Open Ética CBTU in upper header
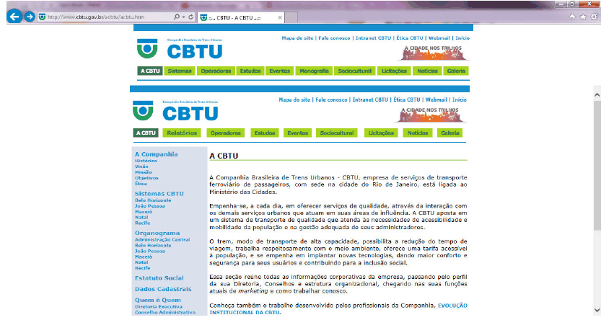The image size is (614, 320). [410, 38]
